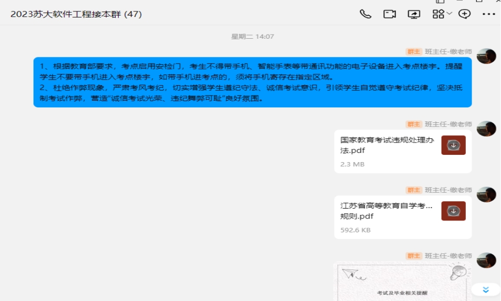This screenshot has width=501, height=301.
Task: Click the avatar beside the image message
Action: [486, 260]
